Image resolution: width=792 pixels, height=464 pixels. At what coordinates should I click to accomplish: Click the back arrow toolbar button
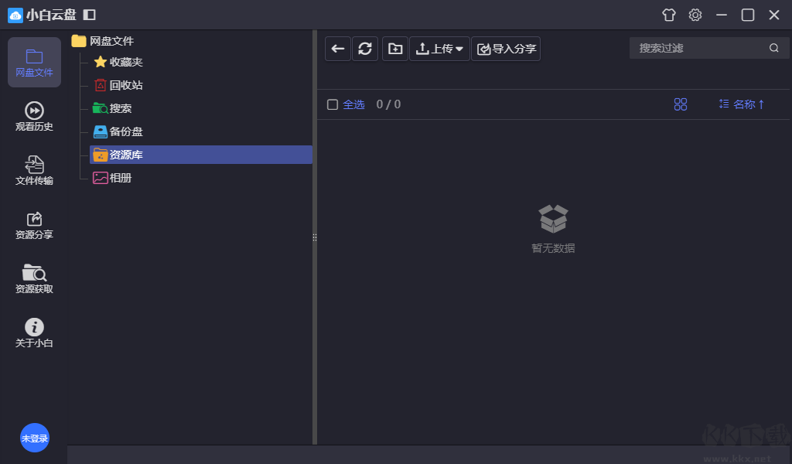338,49
